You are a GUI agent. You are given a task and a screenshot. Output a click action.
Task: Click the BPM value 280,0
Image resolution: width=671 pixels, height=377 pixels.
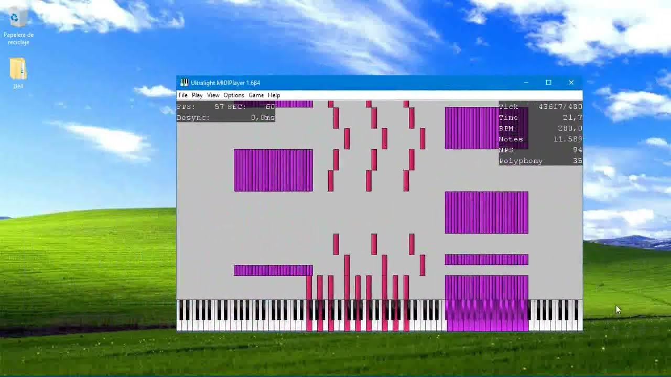click(x=570, y=128)
